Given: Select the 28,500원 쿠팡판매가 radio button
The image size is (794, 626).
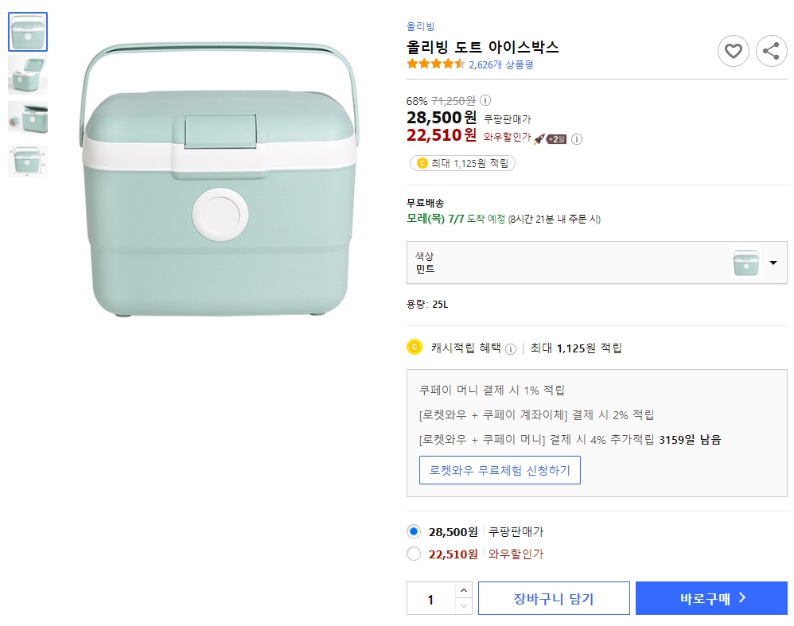Looking at the screenshot, I should tap(414, 531).
